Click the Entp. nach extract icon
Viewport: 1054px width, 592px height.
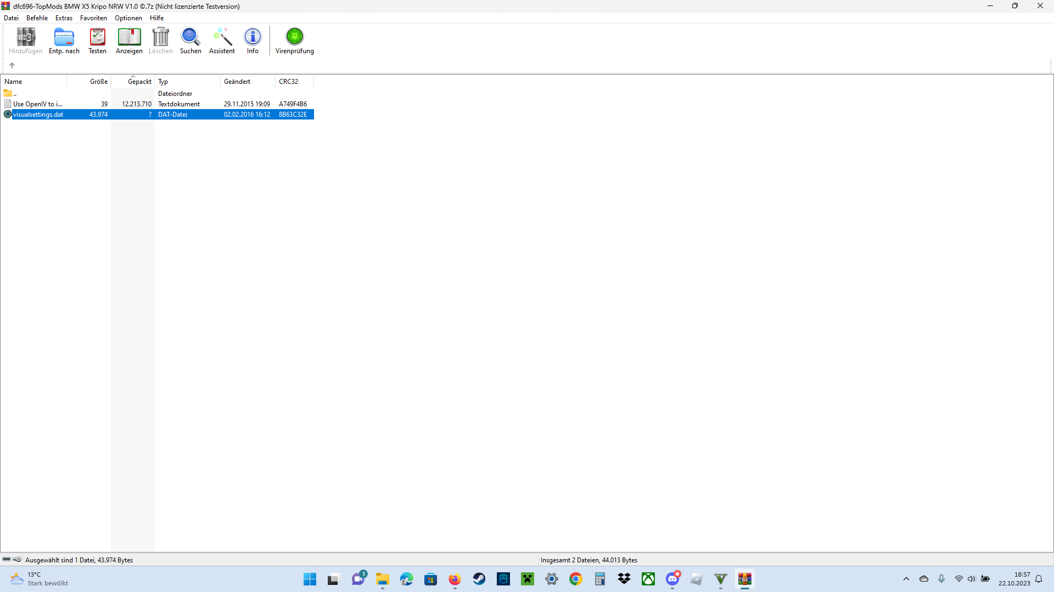(64, 41)
